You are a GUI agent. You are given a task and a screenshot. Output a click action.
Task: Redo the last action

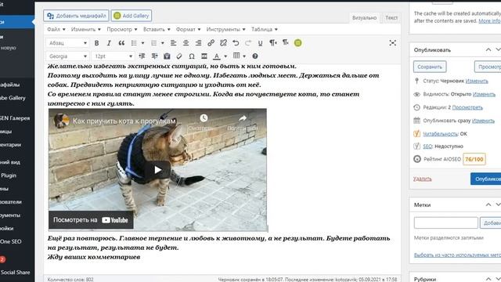[x=248, y=43]
